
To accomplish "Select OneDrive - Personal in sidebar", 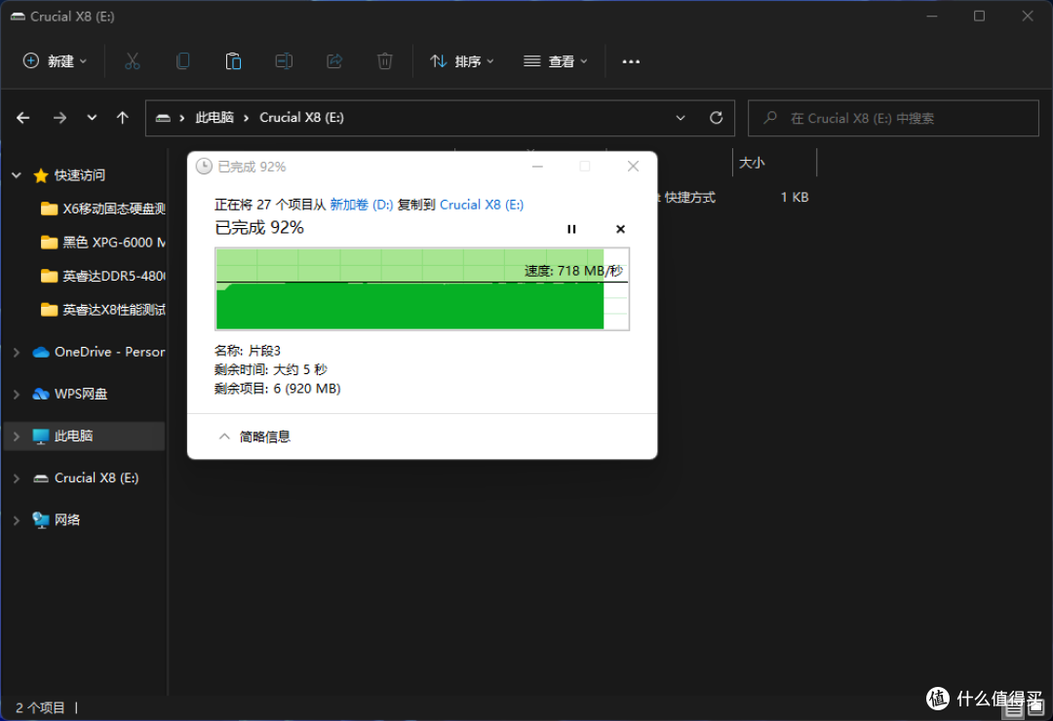I will [98, 352].
